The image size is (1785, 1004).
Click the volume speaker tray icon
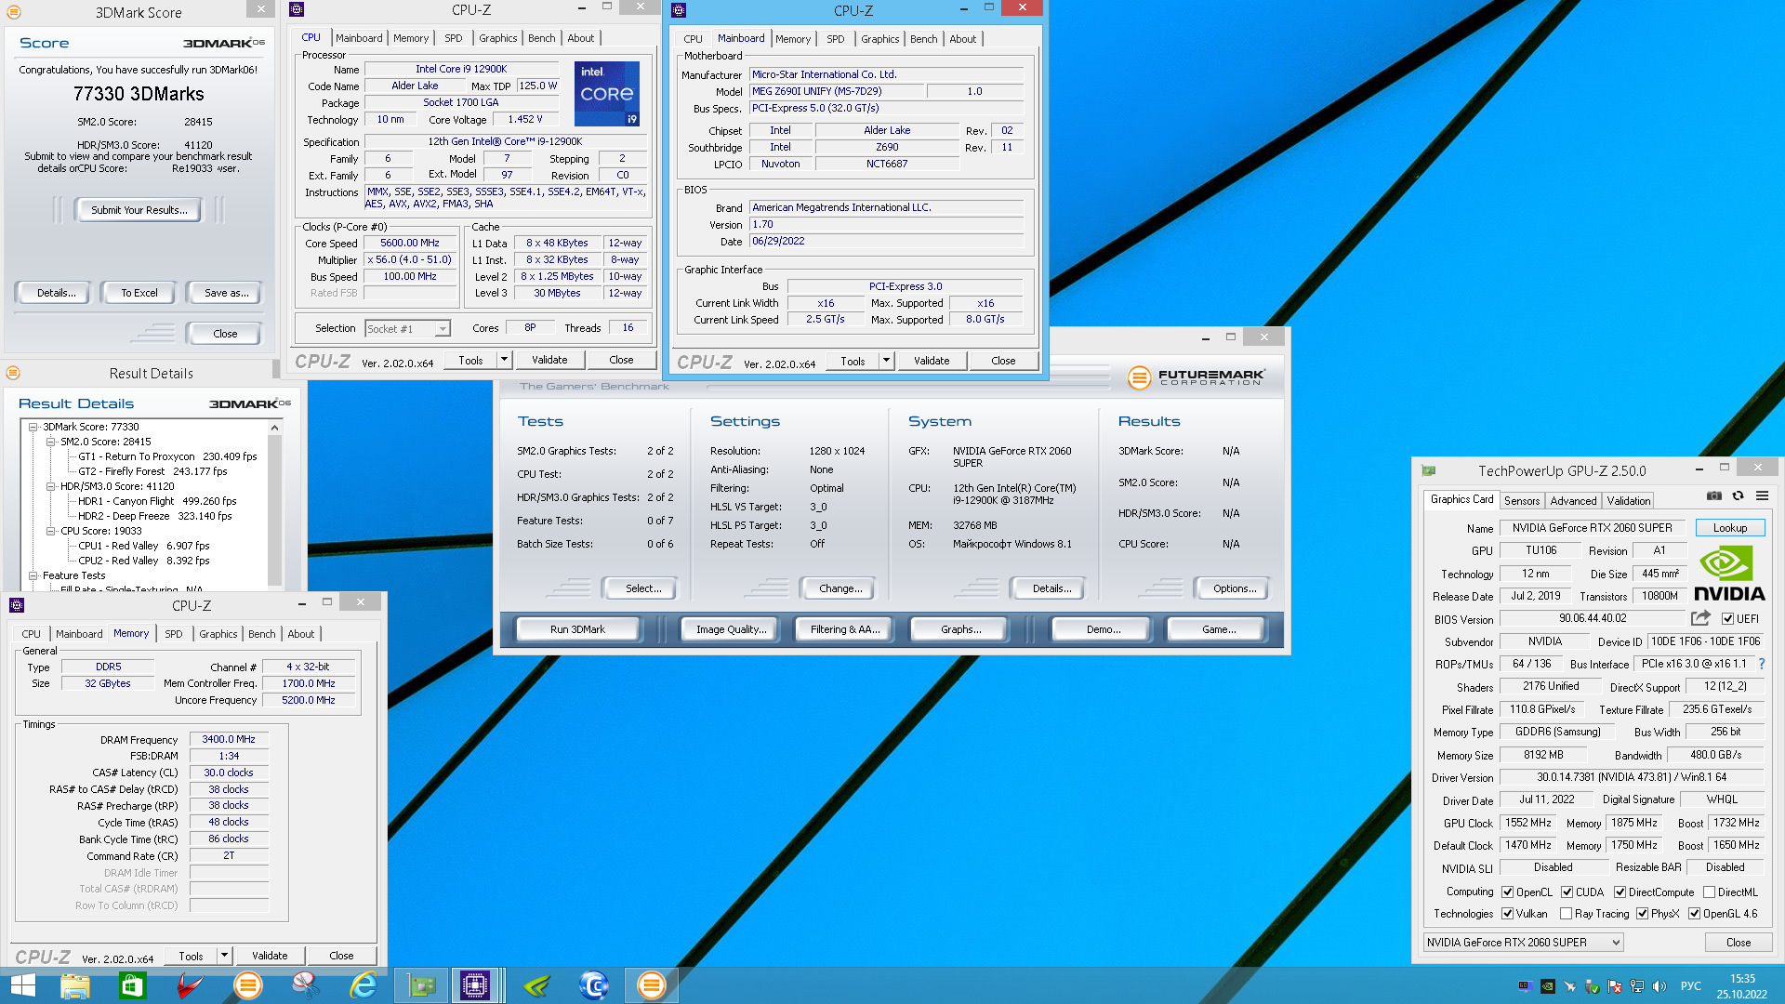pos(1659,986)
